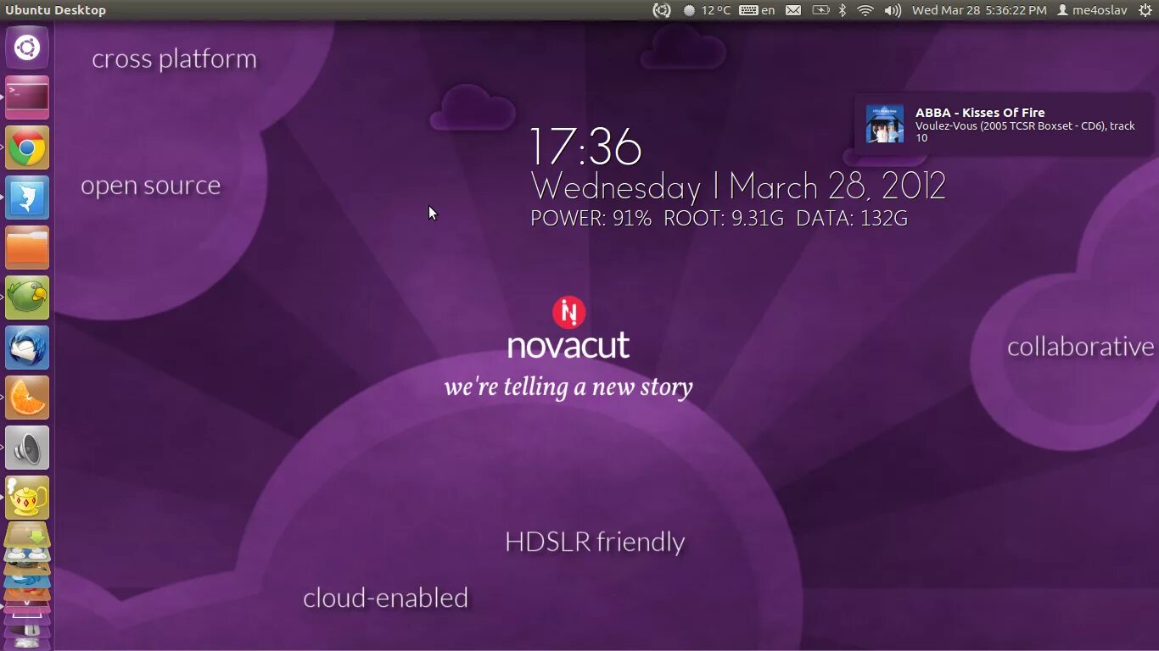Click the Ubuntu Desktop panel title
1159x651 pixels.
click(x=56, y=10)
